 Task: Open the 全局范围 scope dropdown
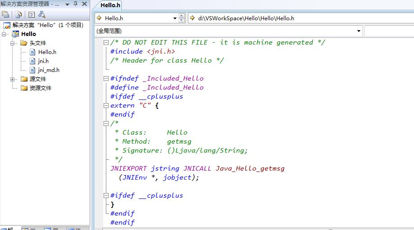[359, 31]
